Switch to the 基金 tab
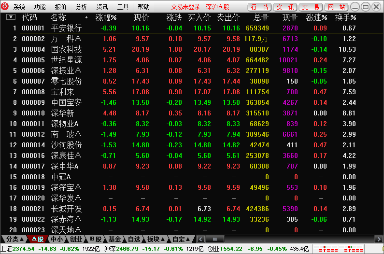This screenshot has height=254, width=384. pyautogui.click(x=114, y=239)
